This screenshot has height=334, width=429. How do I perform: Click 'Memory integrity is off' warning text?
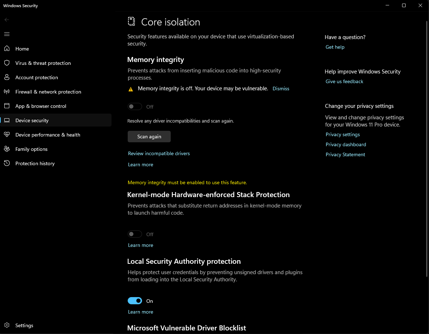203,89
